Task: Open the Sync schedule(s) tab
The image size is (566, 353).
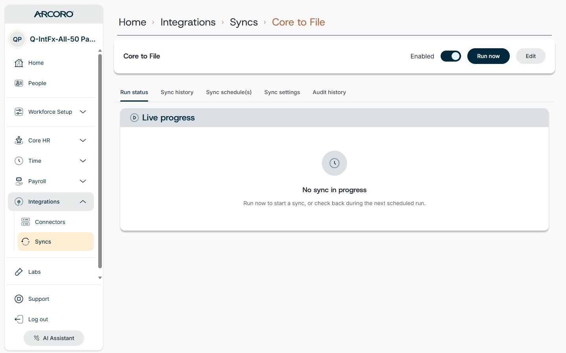Action: click(229, 92)
